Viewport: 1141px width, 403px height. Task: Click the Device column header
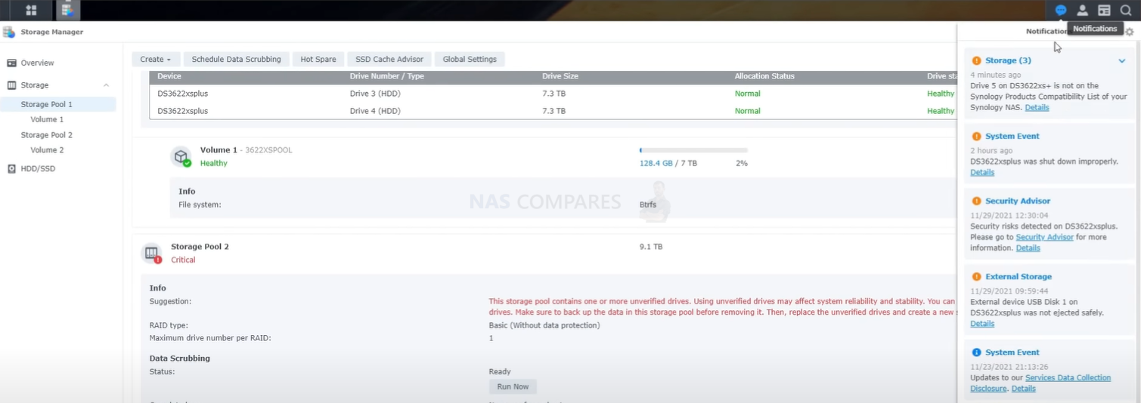coord(169,76)
